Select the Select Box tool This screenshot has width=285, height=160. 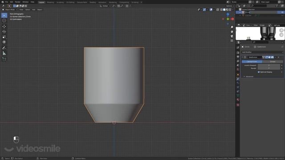pos(4,16)
